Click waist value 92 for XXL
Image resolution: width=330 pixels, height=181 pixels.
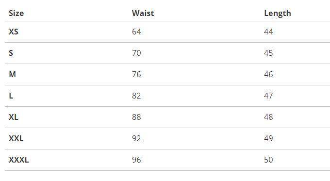tap(136, 138)
